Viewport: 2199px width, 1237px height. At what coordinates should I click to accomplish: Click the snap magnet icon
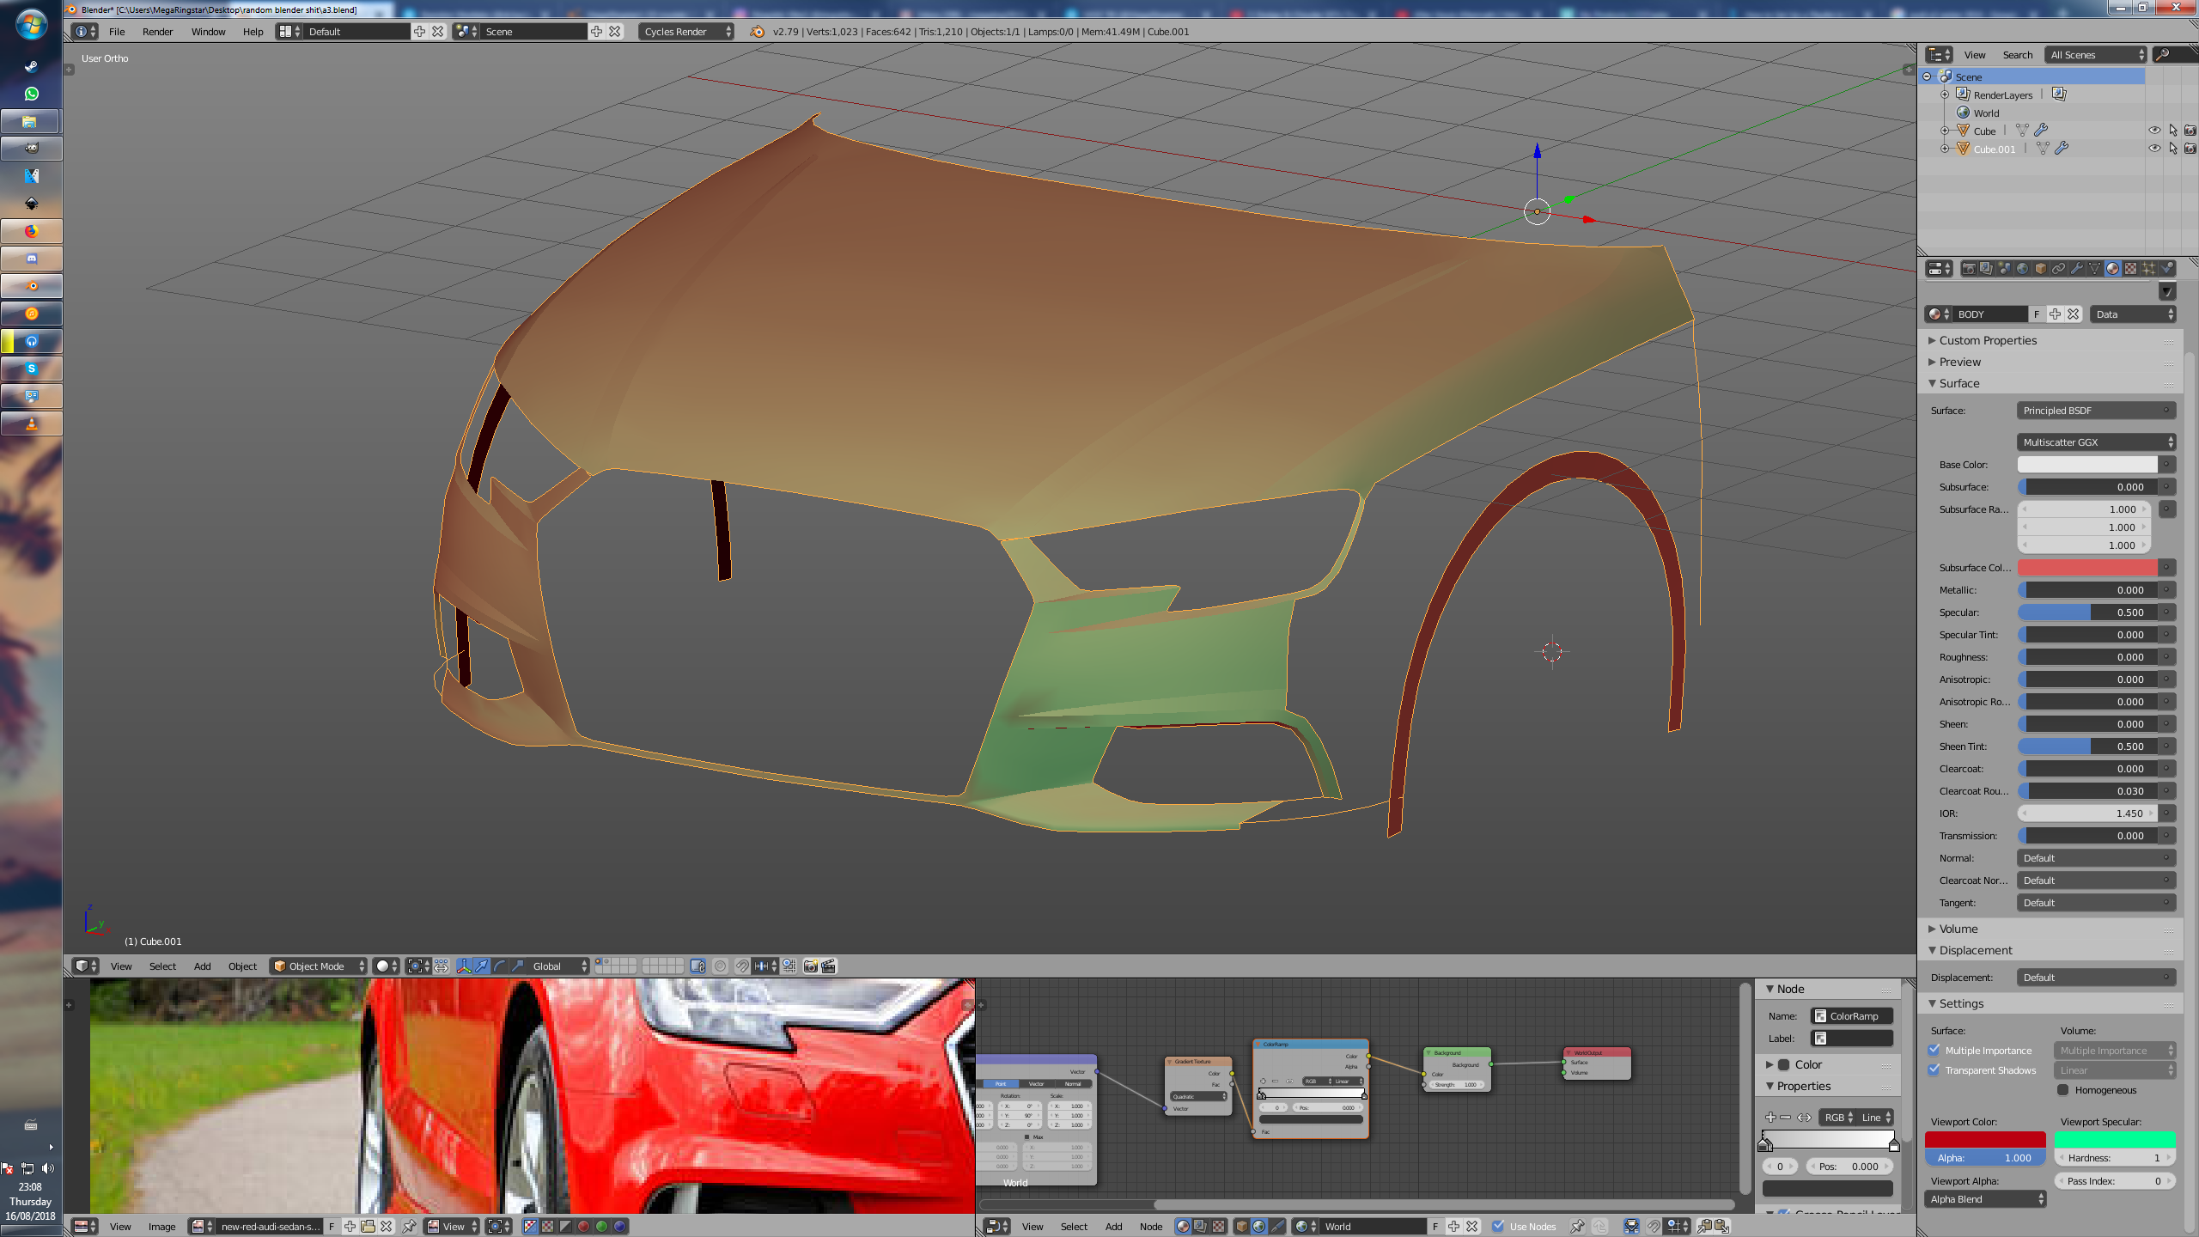pos(742,966)
